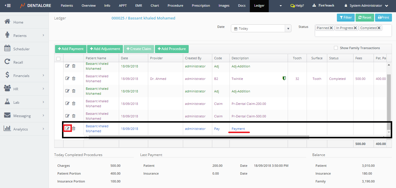Image resolution: width=396 pixels, height=188 pixels.
Task: Click the Recall refresh icon in sidebar
Action: [7, 62]
